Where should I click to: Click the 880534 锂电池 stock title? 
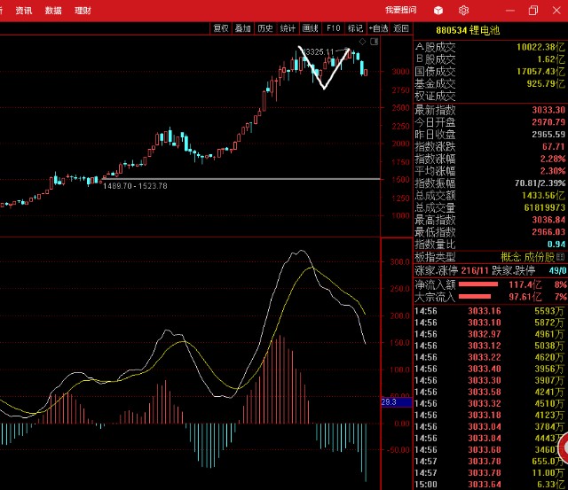coord(461,29)
